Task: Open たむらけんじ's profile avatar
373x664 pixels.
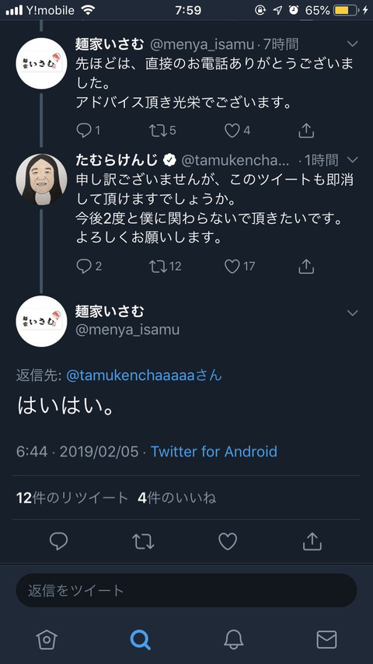Action: coord(41,179)
